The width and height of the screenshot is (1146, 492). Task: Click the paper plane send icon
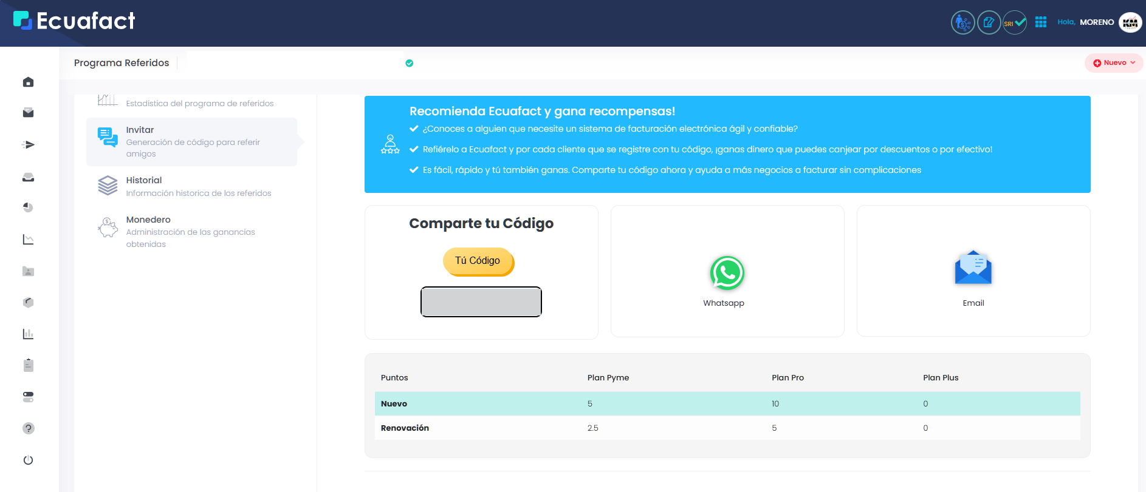[28, 144]
